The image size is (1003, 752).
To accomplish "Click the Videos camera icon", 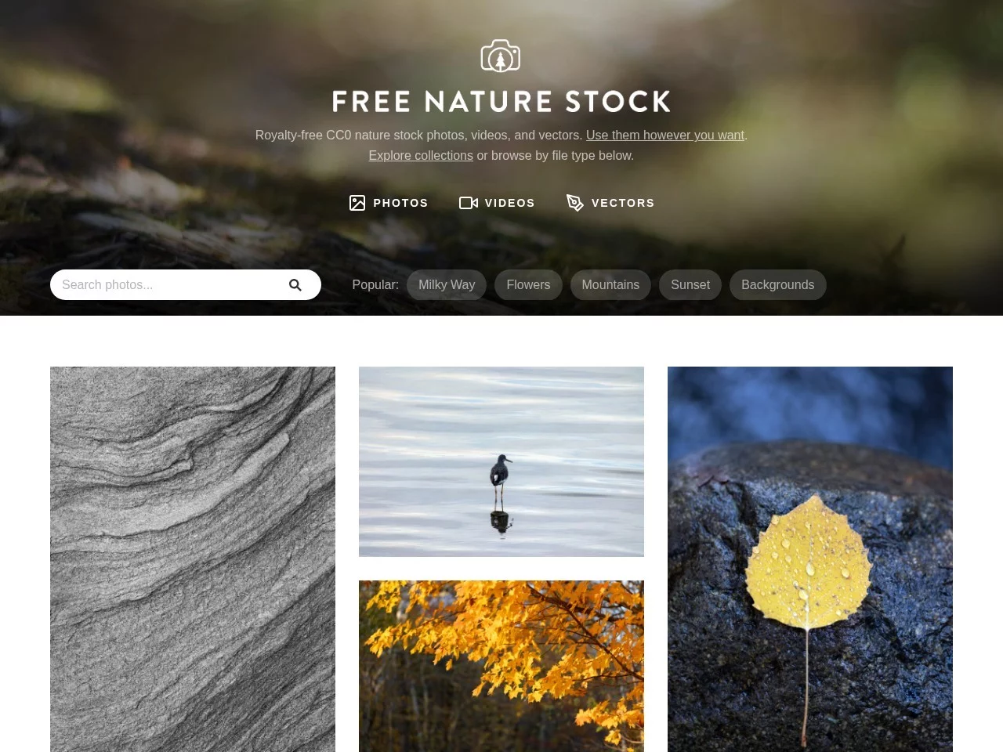I will point(469,203).
